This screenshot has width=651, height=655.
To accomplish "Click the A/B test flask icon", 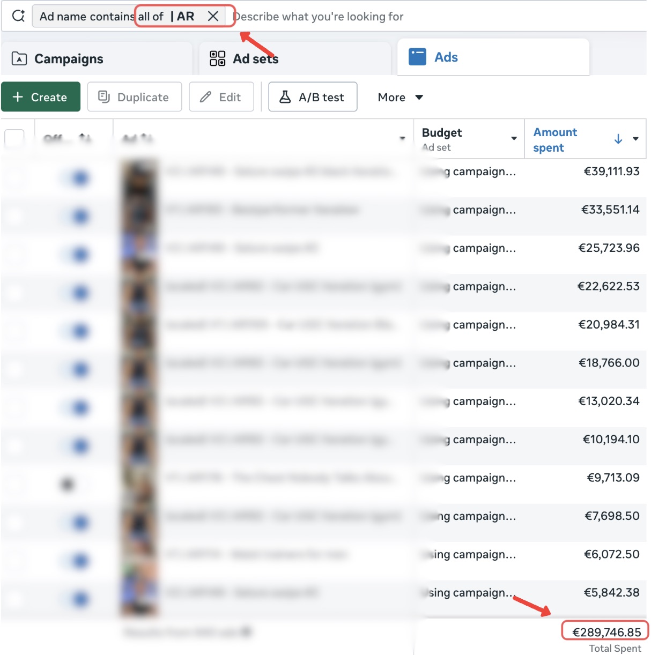I will pyautogui.click(x=285, y=97).
